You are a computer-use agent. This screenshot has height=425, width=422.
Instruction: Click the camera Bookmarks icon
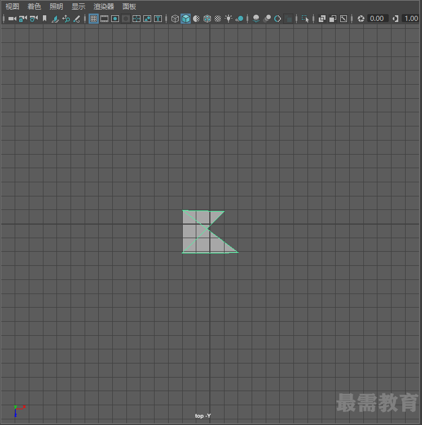[45, 19]
